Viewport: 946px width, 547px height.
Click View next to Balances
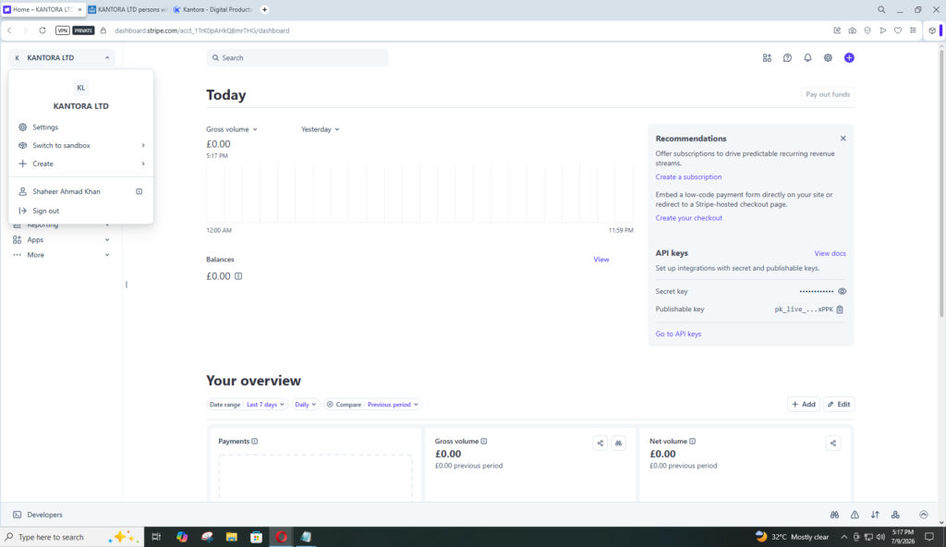pos(600,260)
